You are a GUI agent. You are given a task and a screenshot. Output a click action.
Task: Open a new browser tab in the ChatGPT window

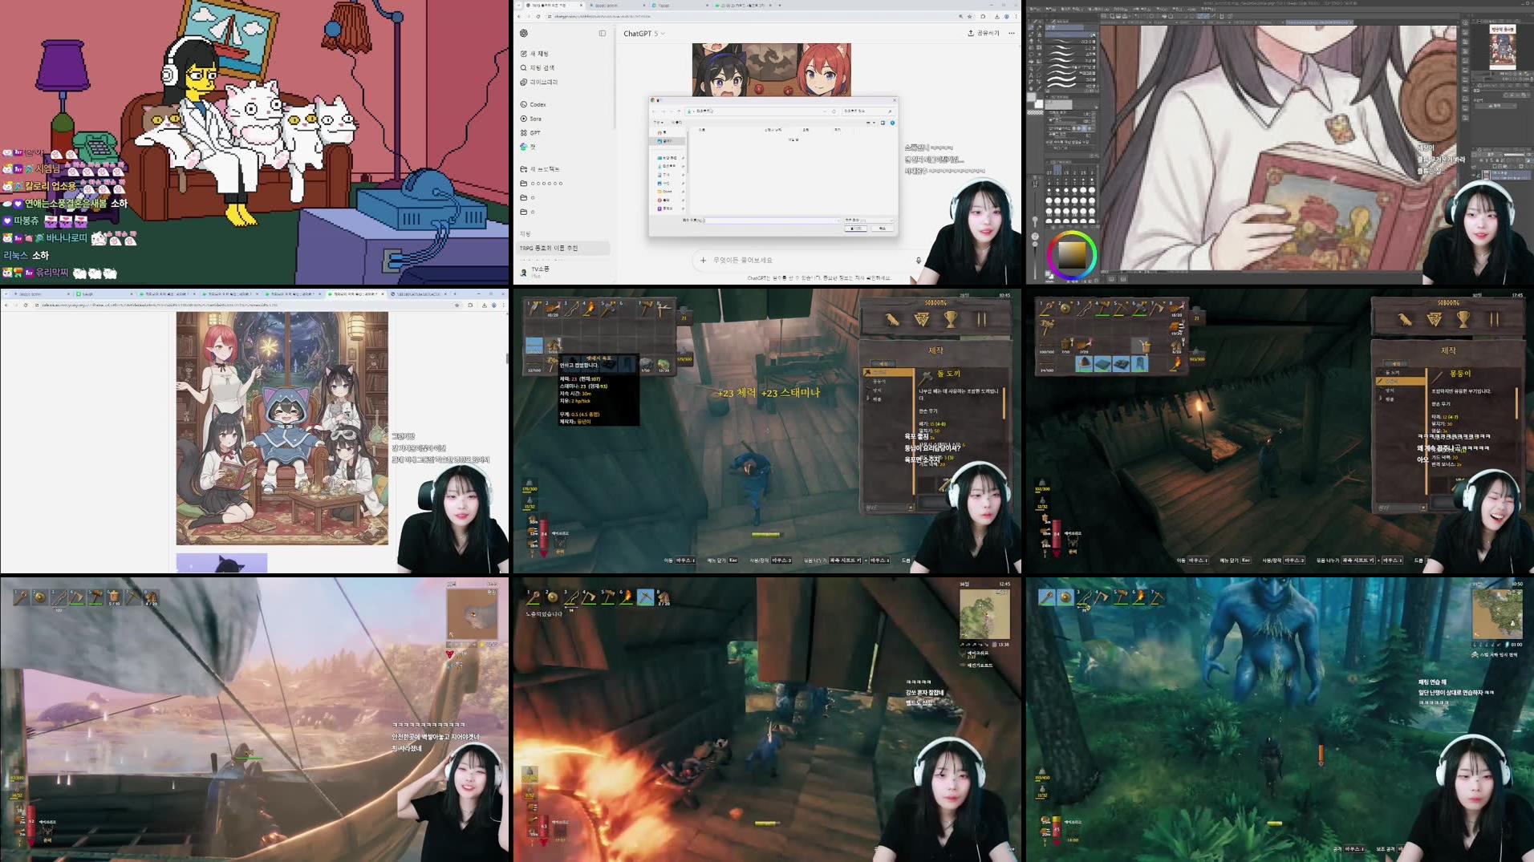779,5
